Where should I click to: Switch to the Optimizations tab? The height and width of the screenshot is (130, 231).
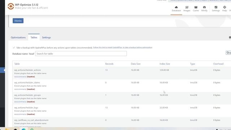pos(18,38)
